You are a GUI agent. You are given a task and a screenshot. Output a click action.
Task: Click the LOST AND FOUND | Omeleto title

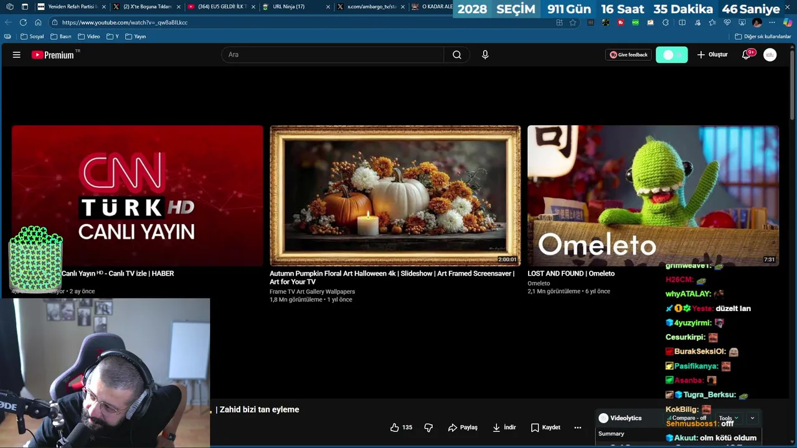[x=571, y=274]
